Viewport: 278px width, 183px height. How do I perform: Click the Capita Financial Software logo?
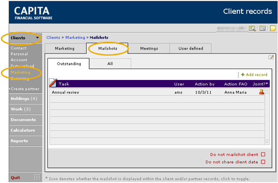(x=33, y=13)
